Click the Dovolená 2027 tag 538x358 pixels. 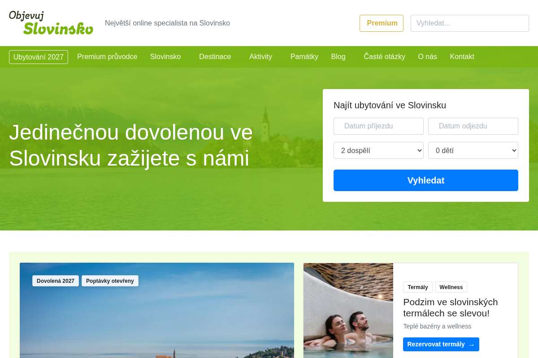click(x=56, y=281)
